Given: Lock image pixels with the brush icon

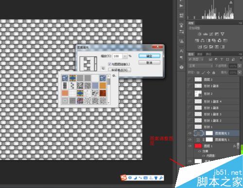Looking at the screenshot, I should (203, 73).
